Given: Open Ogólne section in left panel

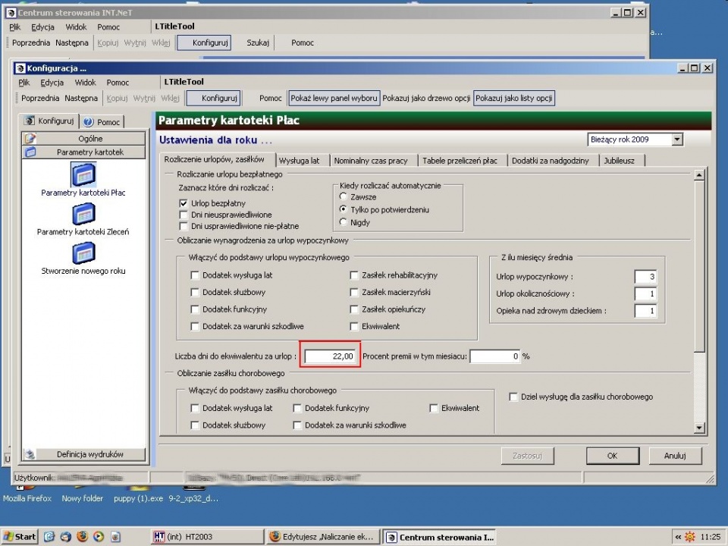Looking at the screenshot, I should (84, 138).
